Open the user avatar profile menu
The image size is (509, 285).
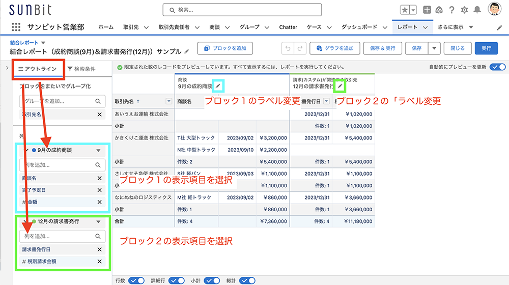494,9
